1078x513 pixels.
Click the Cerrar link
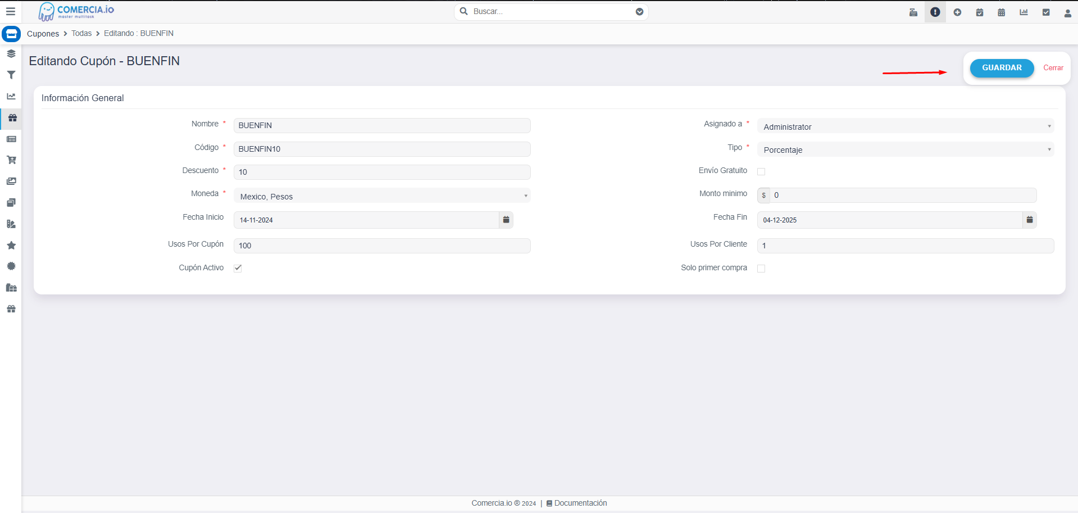tap(1053, 68)
